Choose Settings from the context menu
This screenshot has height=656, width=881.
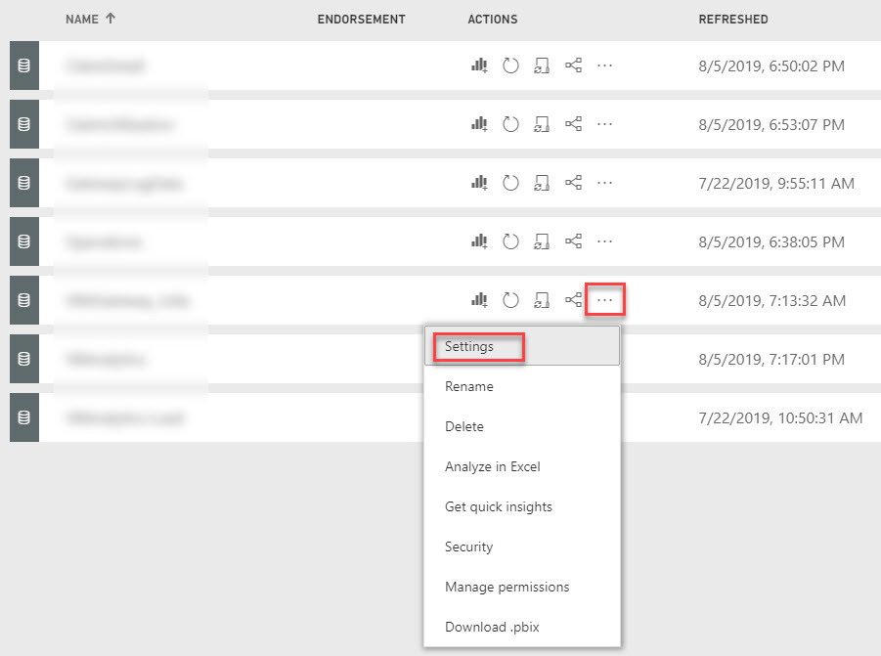click(522, 346)
